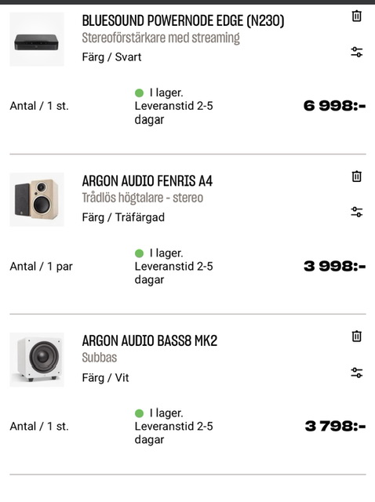Open the Argon Audio Fenris A4 product title
This screenshot has width=375, height=502.
(x=147, y=181)
